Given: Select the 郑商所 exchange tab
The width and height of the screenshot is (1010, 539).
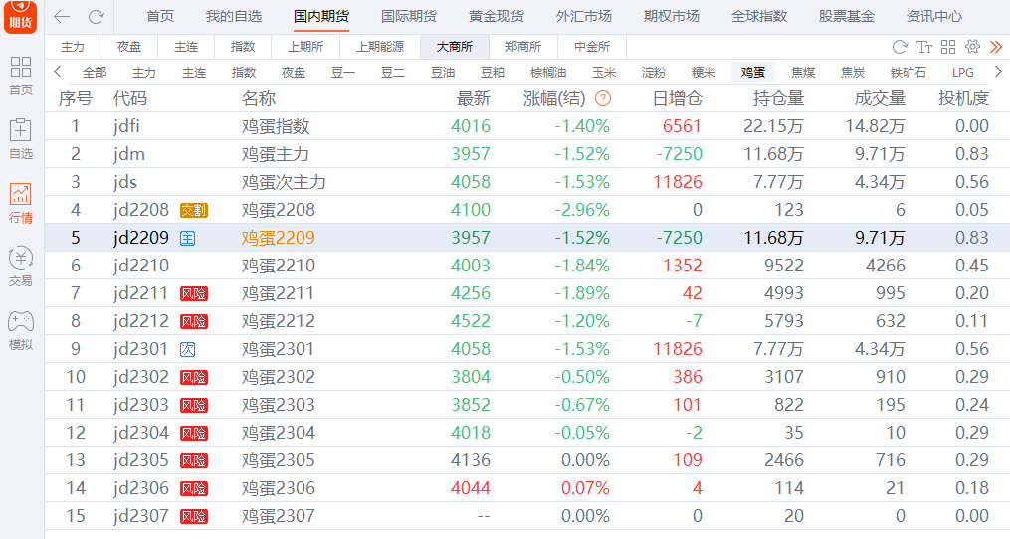Looking at the screenshot, I should tap(523, 47).
